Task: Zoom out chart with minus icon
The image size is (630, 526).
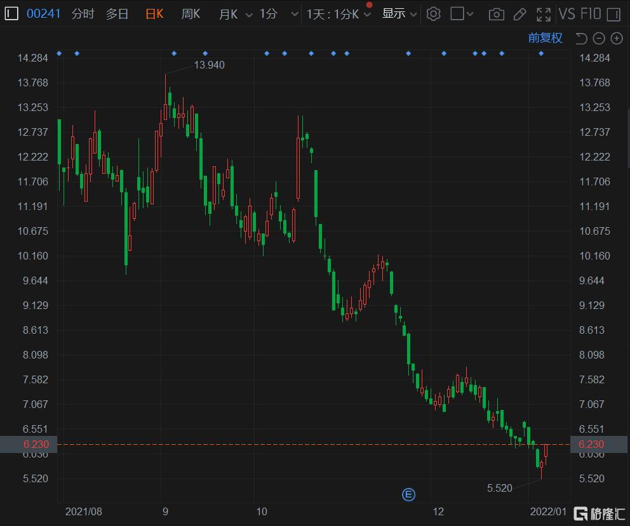Action: point(598,38)
